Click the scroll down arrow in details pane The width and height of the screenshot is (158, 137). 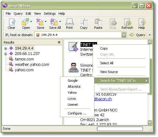point(150,122)
